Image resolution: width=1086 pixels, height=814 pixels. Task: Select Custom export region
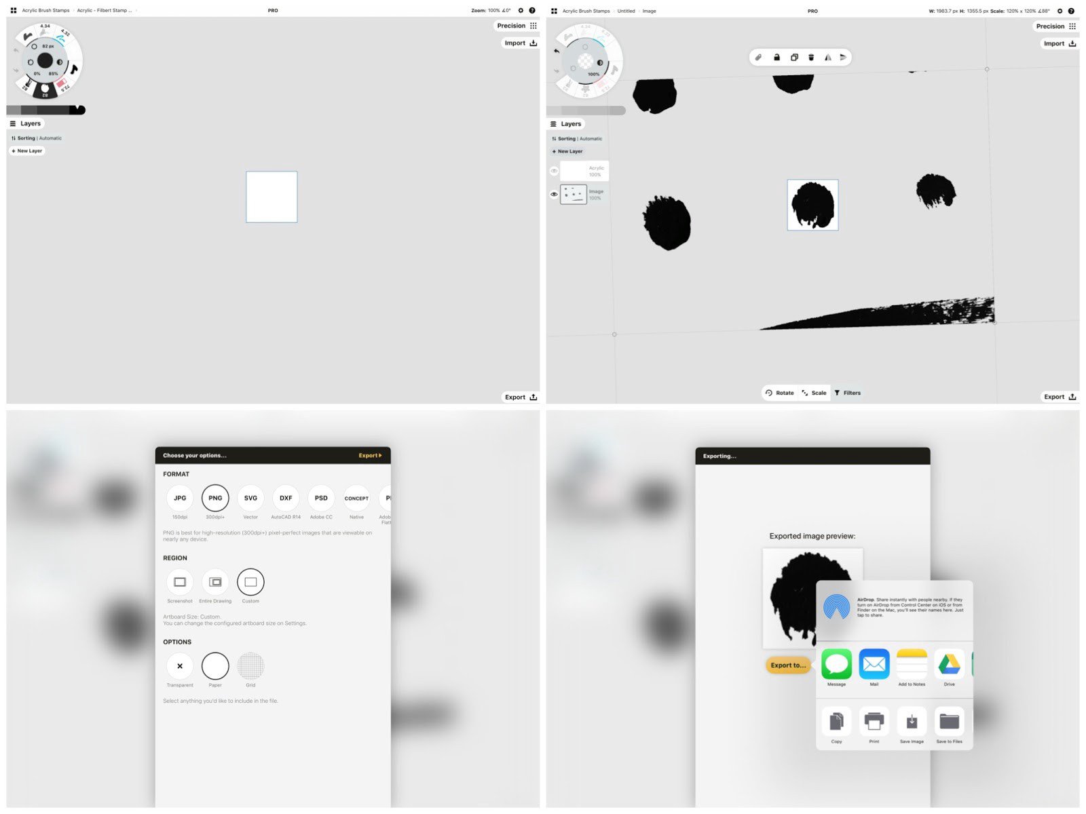250,582
